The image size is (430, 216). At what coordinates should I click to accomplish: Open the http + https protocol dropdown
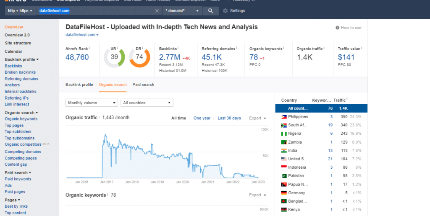point(20,11)
